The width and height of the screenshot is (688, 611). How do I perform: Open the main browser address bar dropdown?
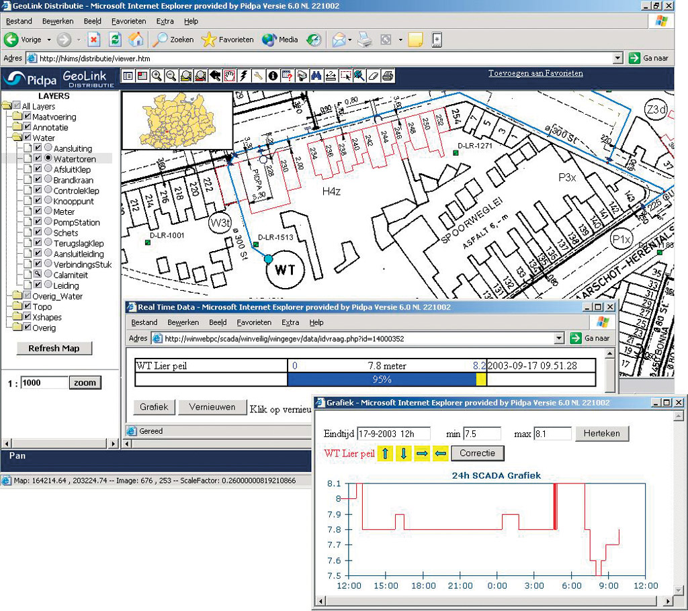[618, 58]
